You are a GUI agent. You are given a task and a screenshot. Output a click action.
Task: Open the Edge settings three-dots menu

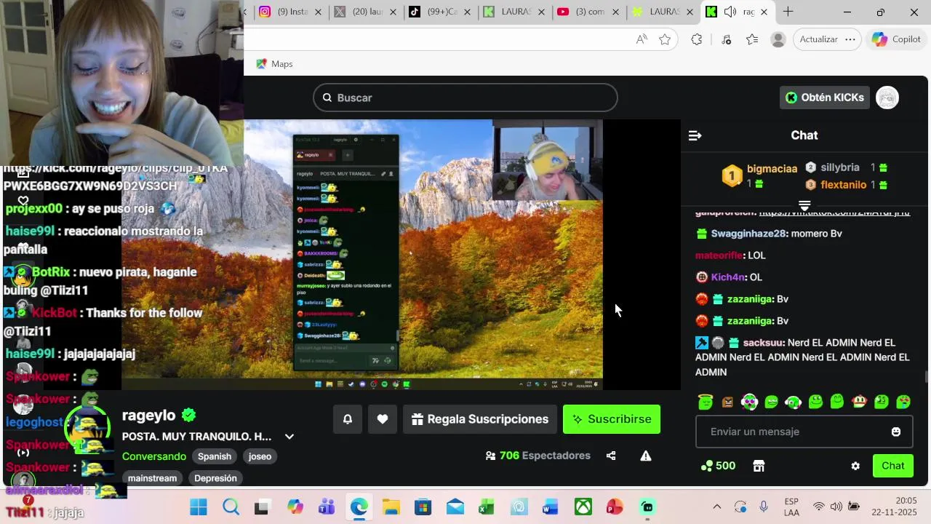coord(850,39)
